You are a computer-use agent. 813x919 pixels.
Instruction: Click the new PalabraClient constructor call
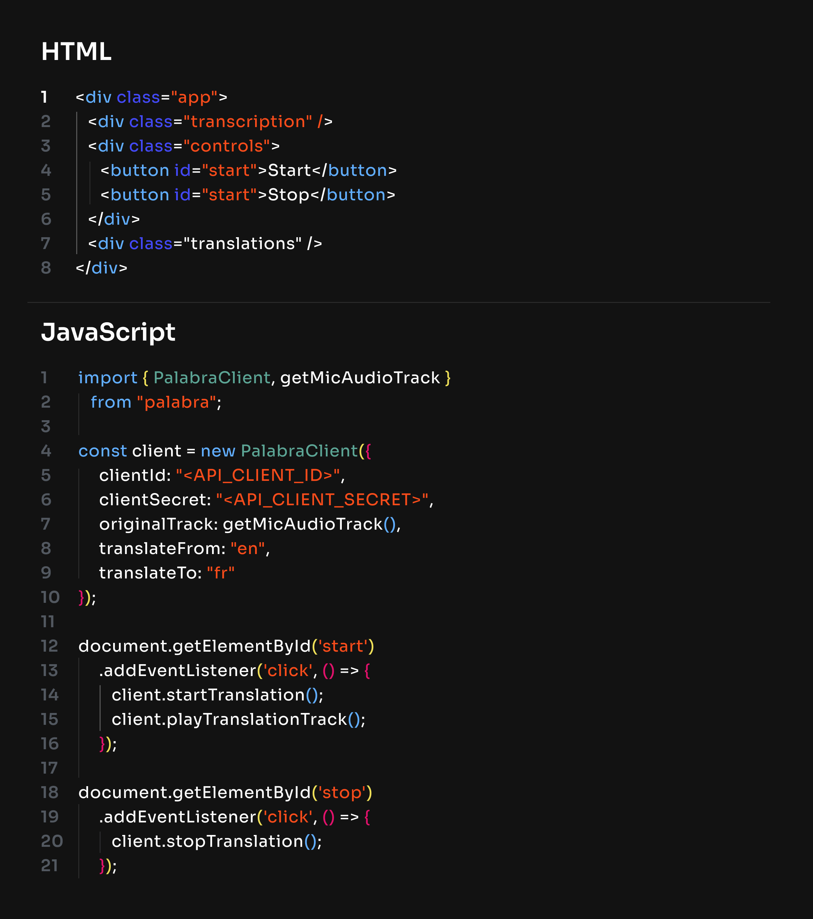coord(299,451)
